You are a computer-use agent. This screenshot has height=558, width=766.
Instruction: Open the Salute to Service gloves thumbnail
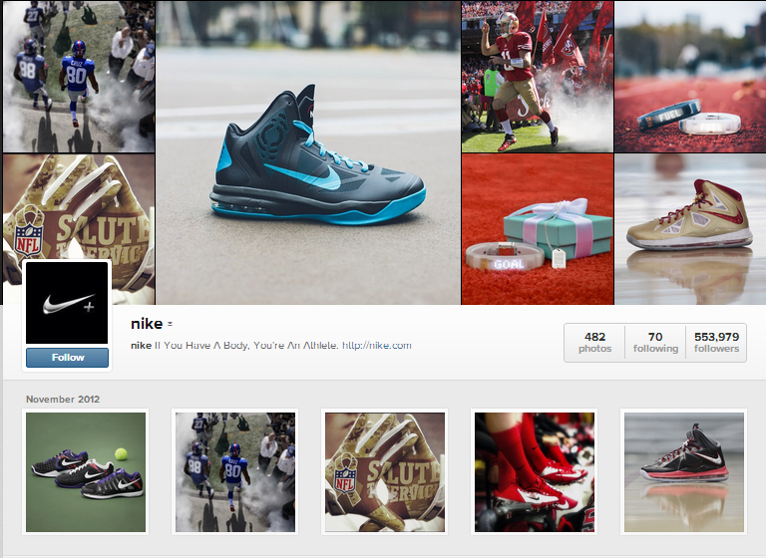pyautogui.click(x=385, y=472)
